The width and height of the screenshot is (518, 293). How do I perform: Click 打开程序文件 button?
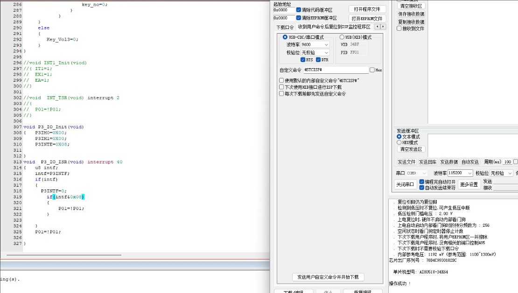pos(367,9)
